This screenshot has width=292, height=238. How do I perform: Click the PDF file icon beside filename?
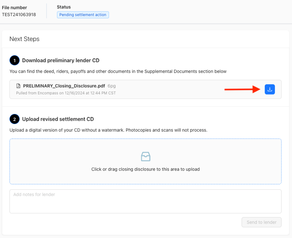click(x=18, y=86)
